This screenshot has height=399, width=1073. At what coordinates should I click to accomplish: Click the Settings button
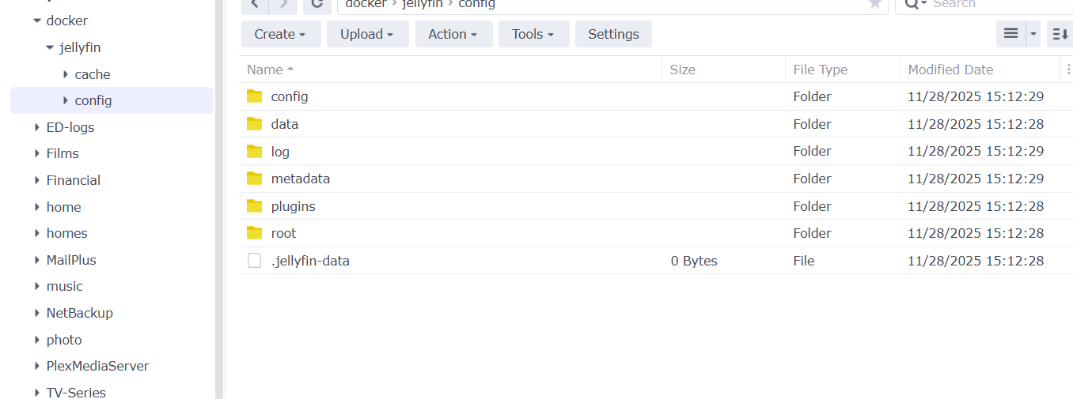613,34
